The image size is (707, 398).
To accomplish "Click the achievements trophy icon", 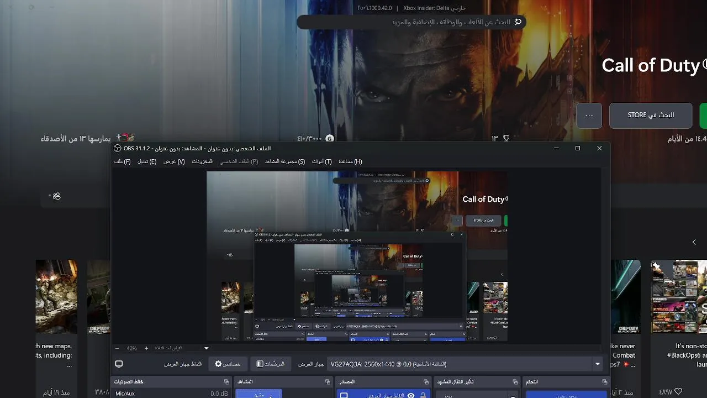I will click(506, 138).
